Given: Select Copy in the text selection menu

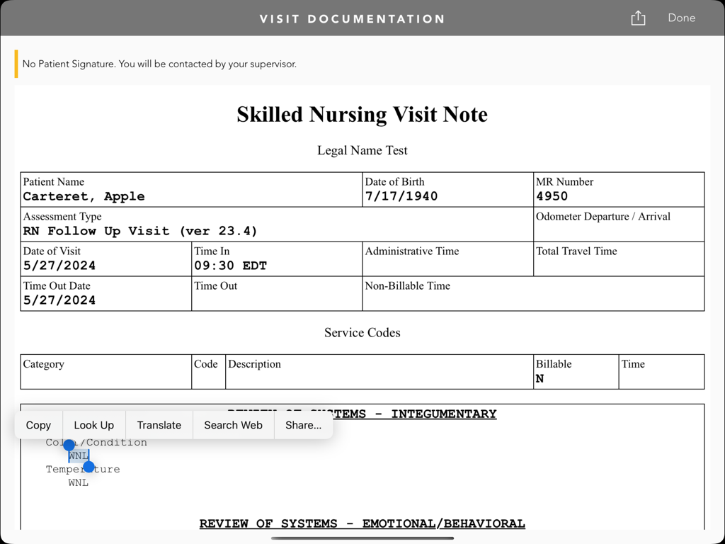Looking at the screenshot, I should [38, 425].
